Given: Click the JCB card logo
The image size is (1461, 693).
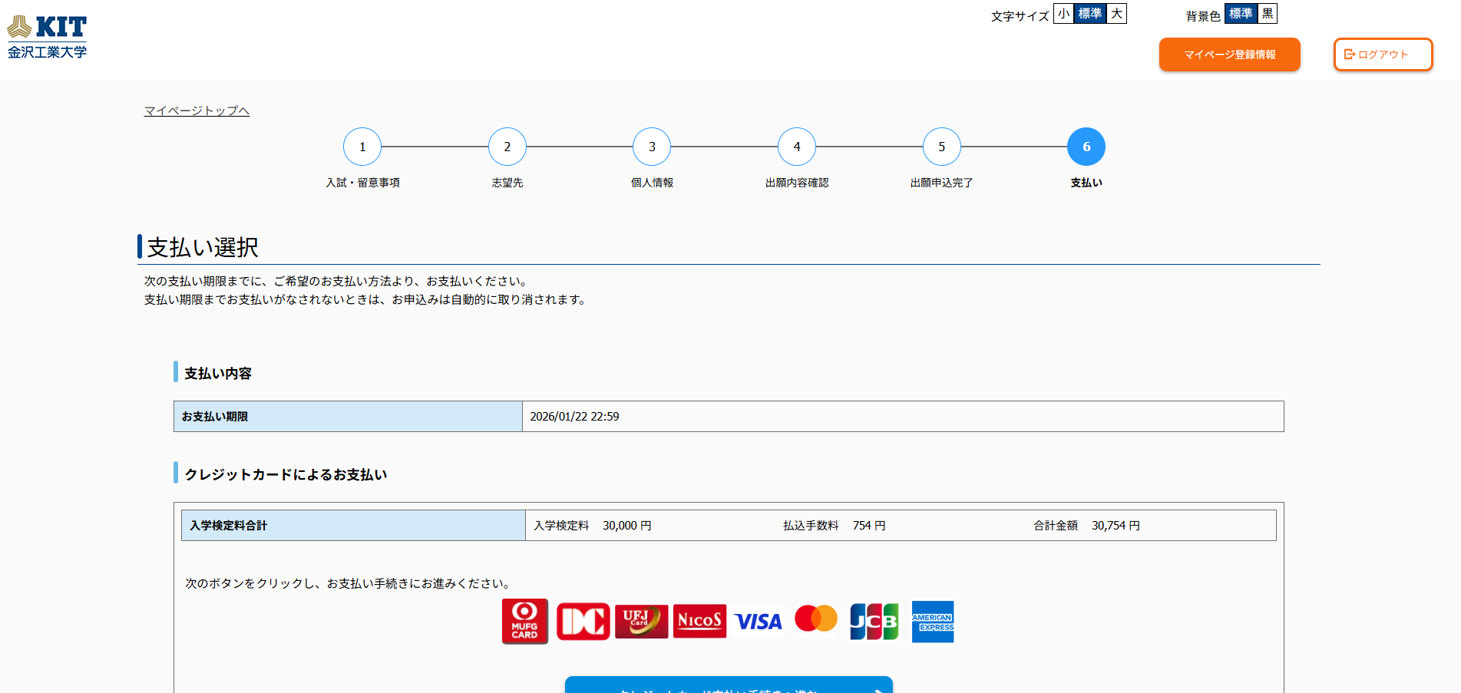Looking at the screenshot, I should [x=874, y=621].
